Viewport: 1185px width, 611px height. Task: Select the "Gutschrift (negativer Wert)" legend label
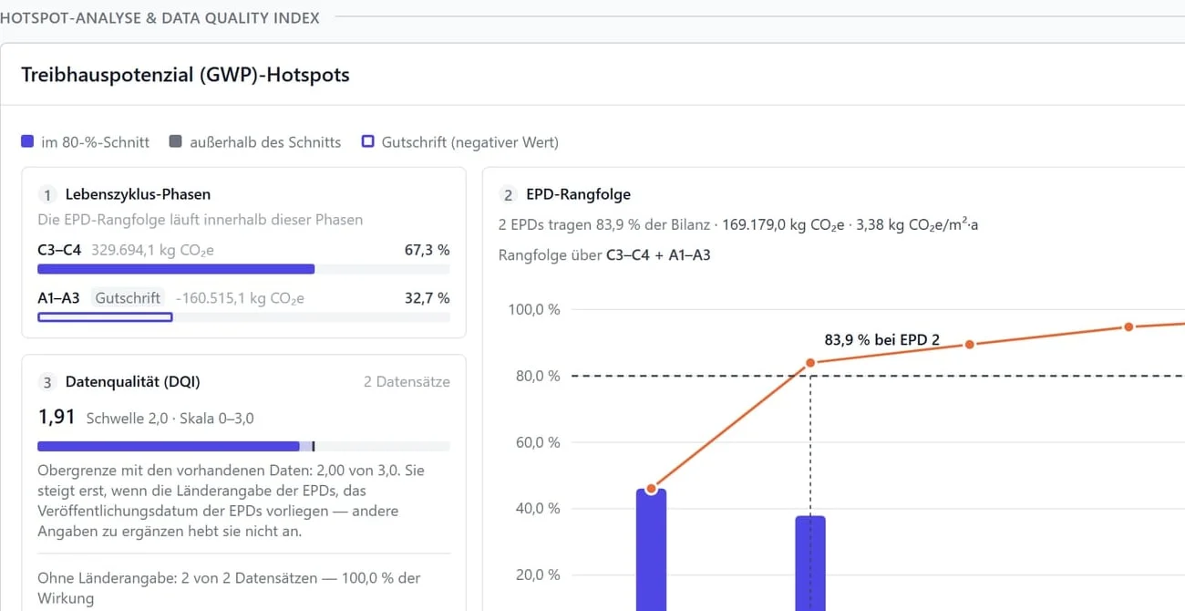(470, 142)
